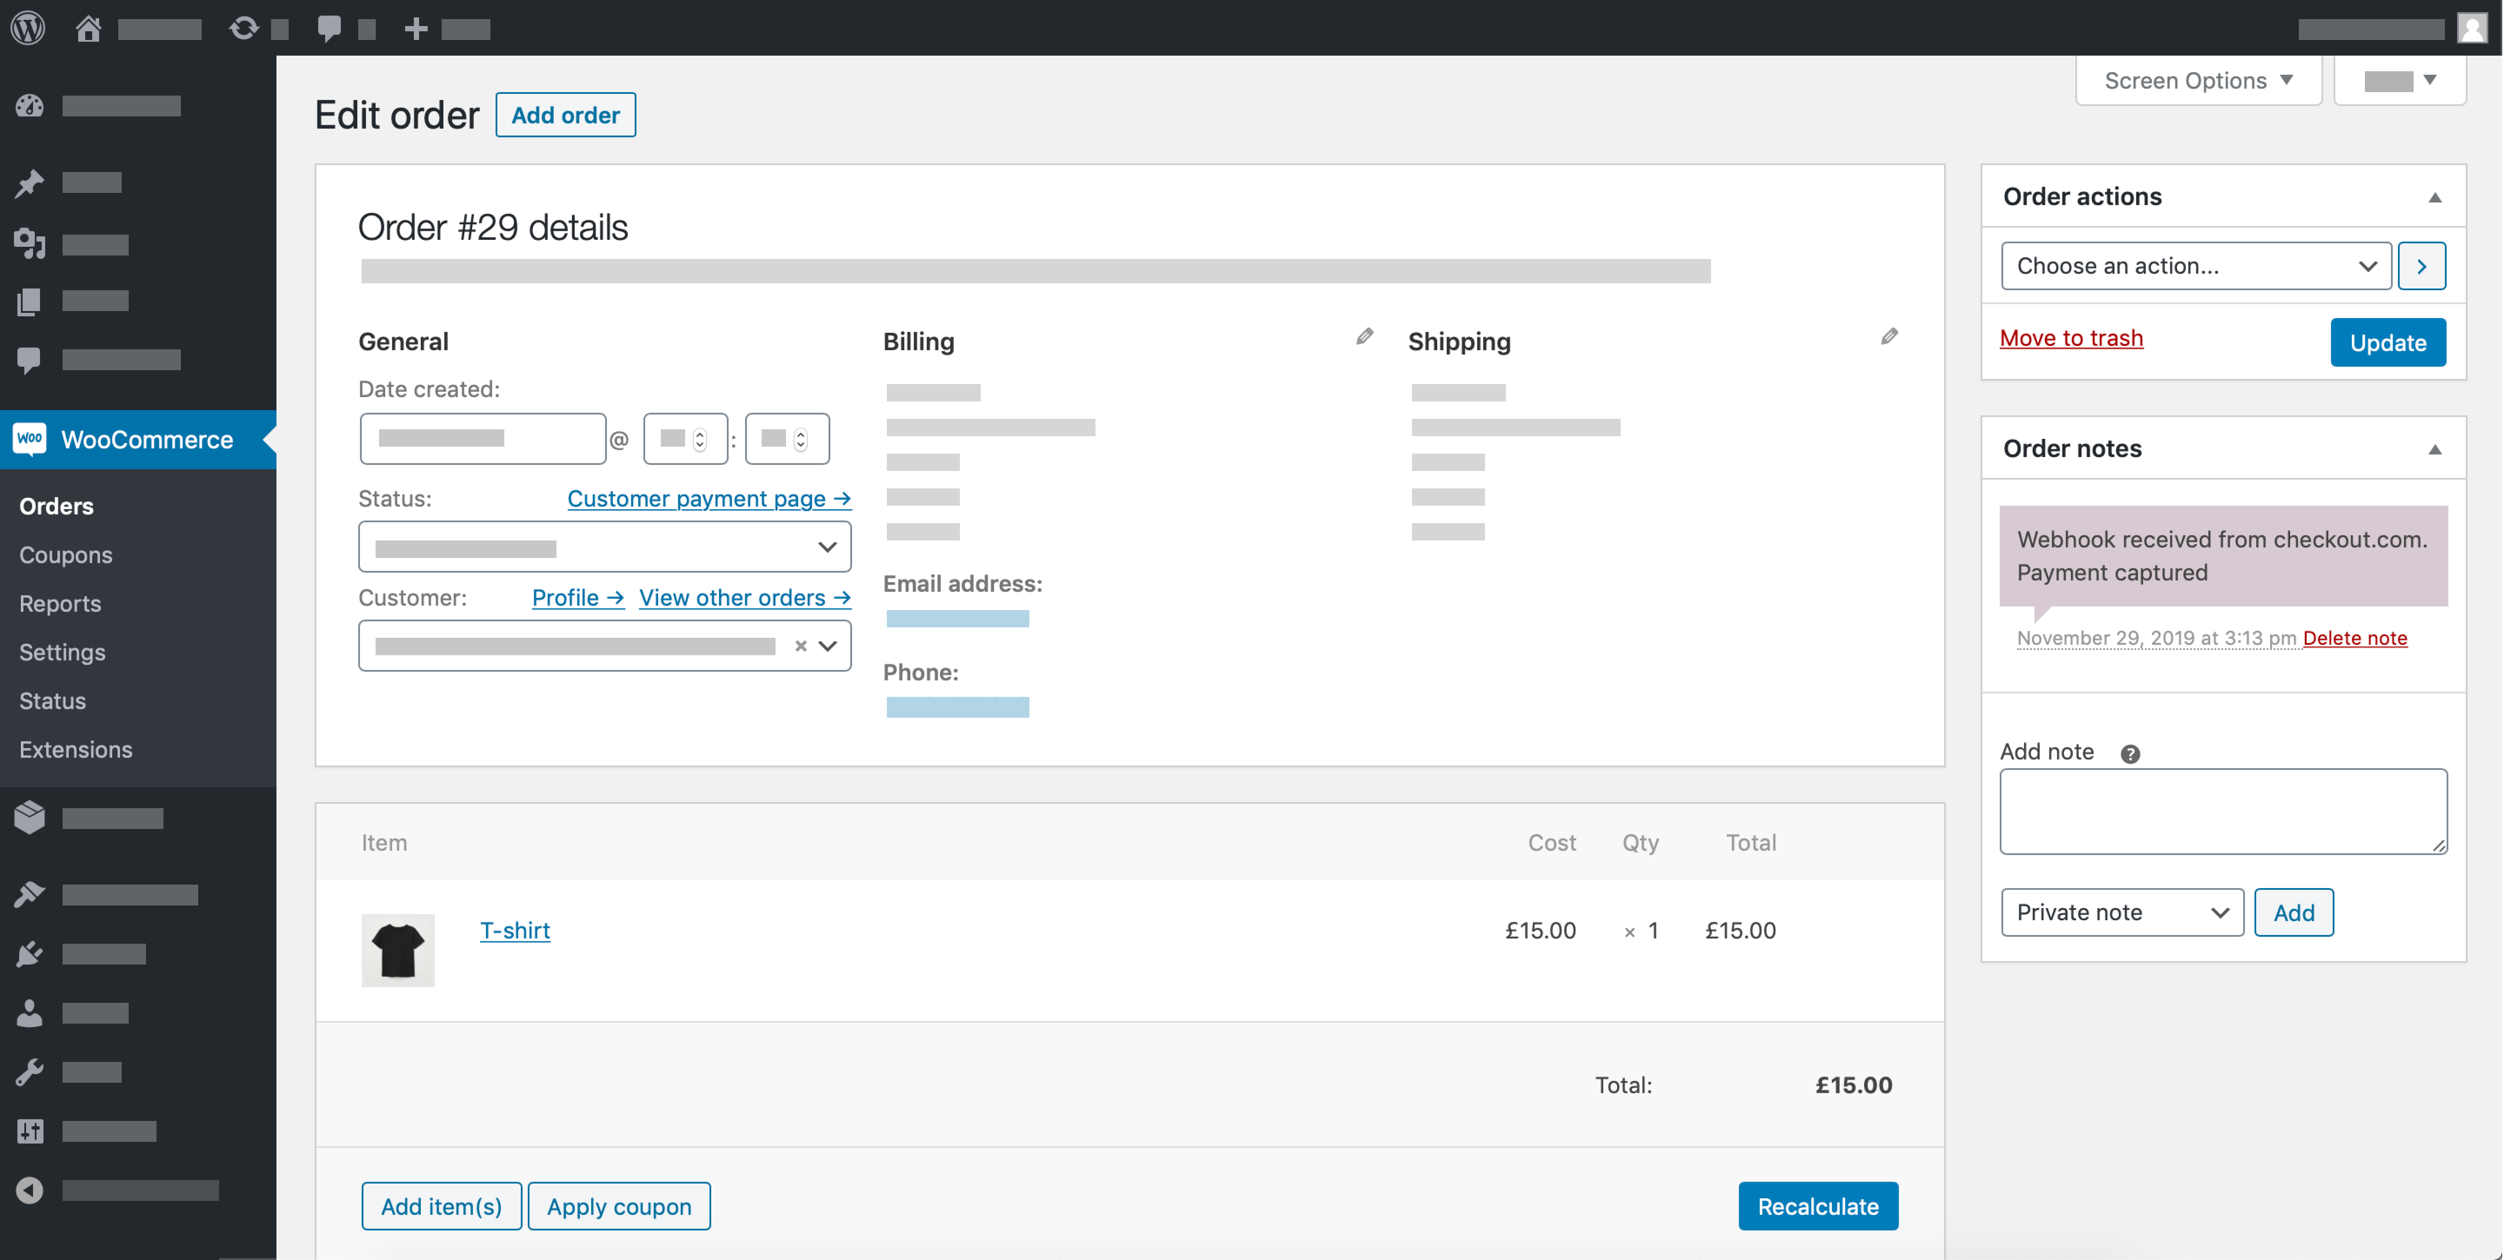Expand the order Status dropdown

click(x=604, y=548)
